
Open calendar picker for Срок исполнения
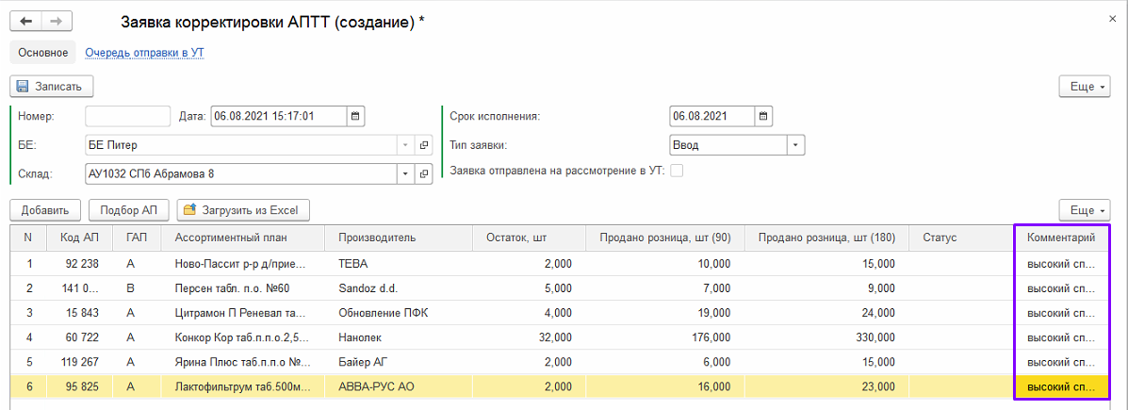coord(763,116)
